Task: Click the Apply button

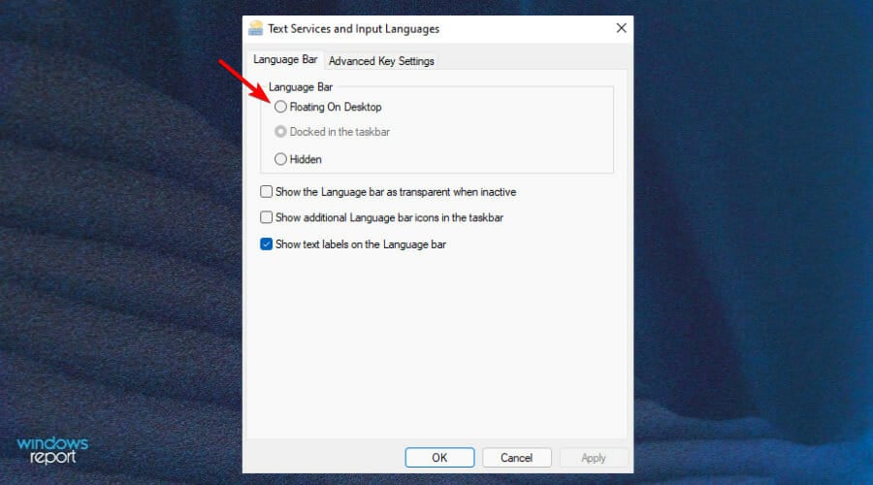Action: pyautogui.click(x=594, y=458)
